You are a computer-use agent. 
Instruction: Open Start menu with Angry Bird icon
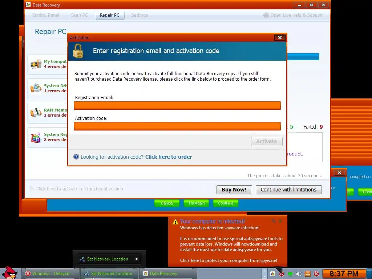[9, 273]
